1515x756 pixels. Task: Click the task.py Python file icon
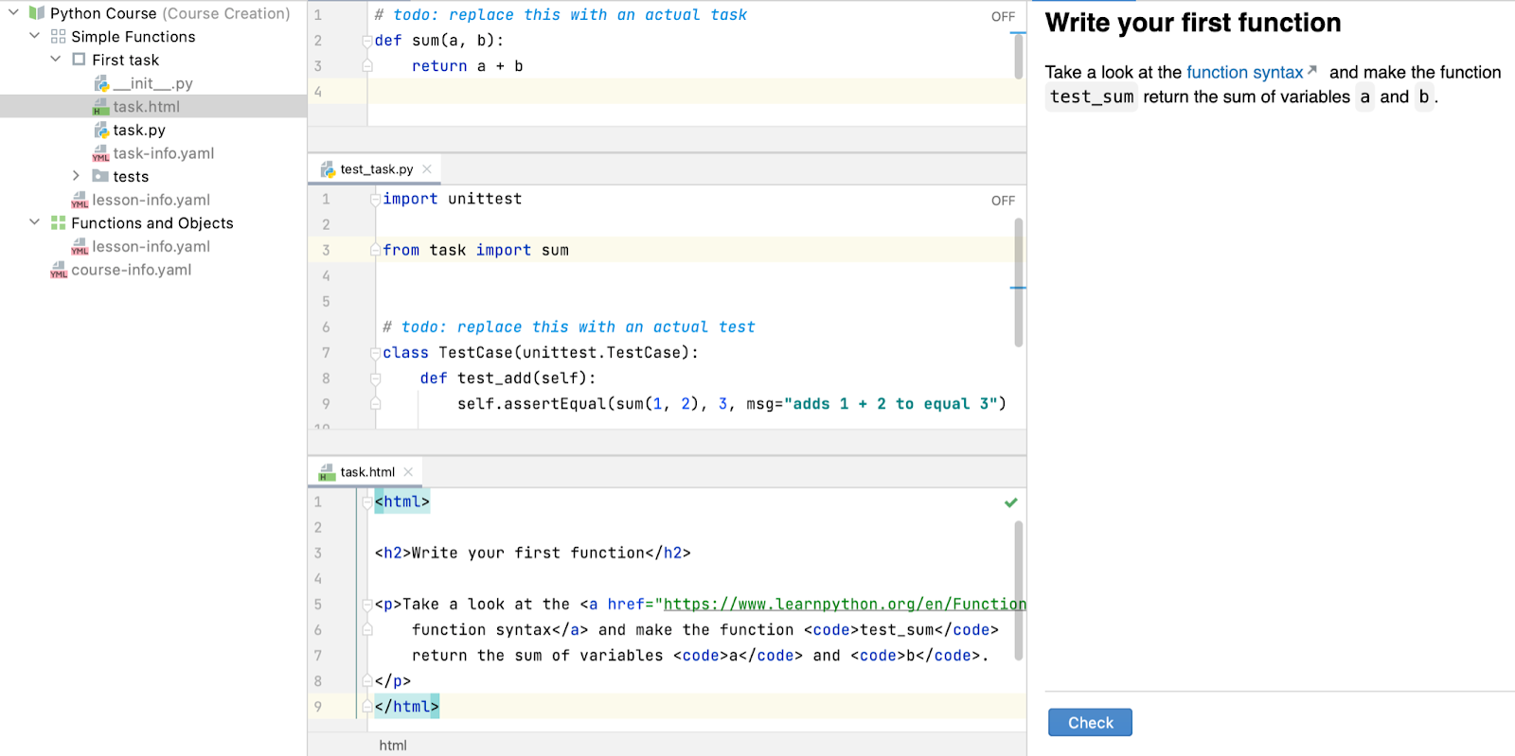click(x=101, y=131)
